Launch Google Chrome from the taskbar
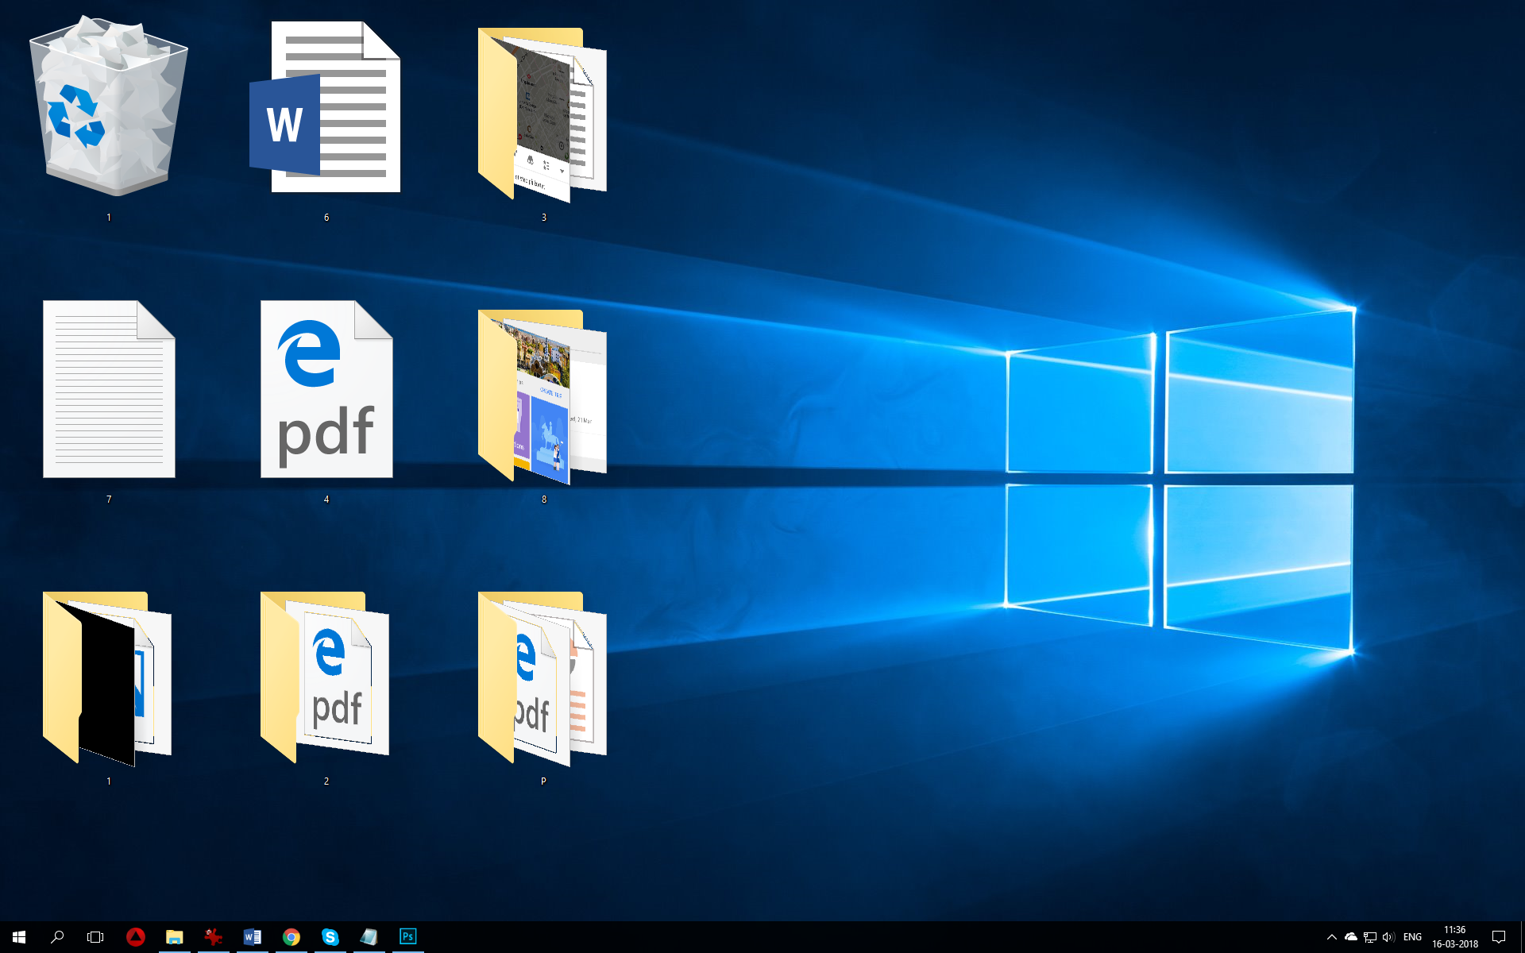The width and height of the screenshot is (1525, 953). click(291, 936)
